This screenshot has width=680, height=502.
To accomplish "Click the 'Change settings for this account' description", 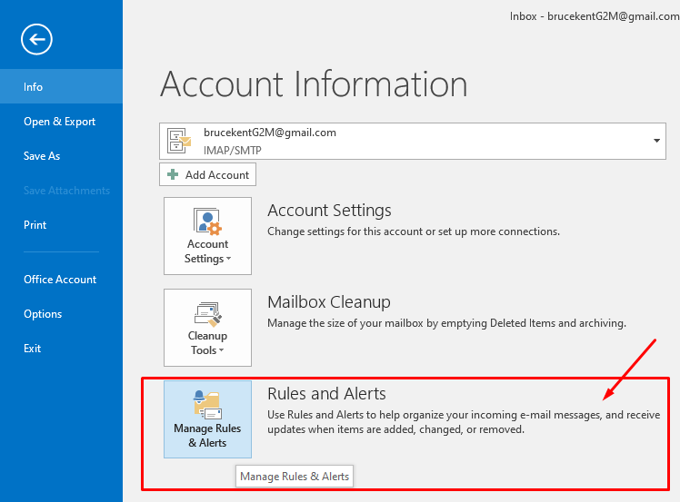I will click(414, 231).
